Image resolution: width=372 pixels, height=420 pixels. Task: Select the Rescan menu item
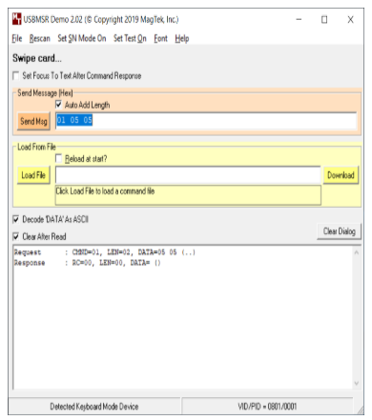click(40, 39)
